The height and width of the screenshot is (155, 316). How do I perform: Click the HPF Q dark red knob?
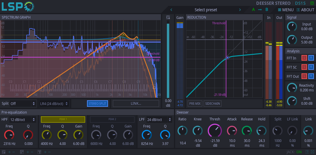28,135
